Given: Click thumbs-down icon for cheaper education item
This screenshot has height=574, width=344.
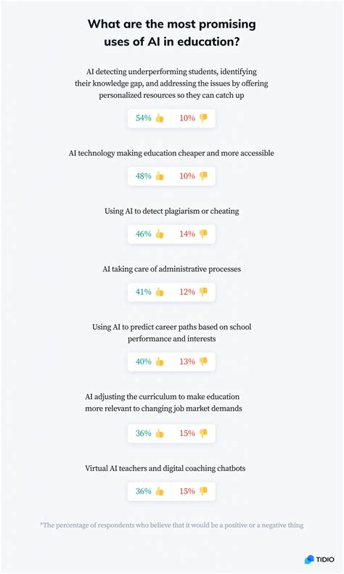Looking at the screenshot, I should (x=203, y=176).
